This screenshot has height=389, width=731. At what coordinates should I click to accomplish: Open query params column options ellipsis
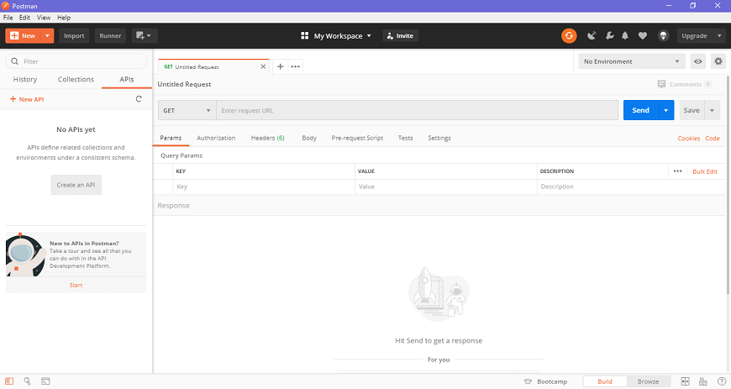[x=678, y=171]
